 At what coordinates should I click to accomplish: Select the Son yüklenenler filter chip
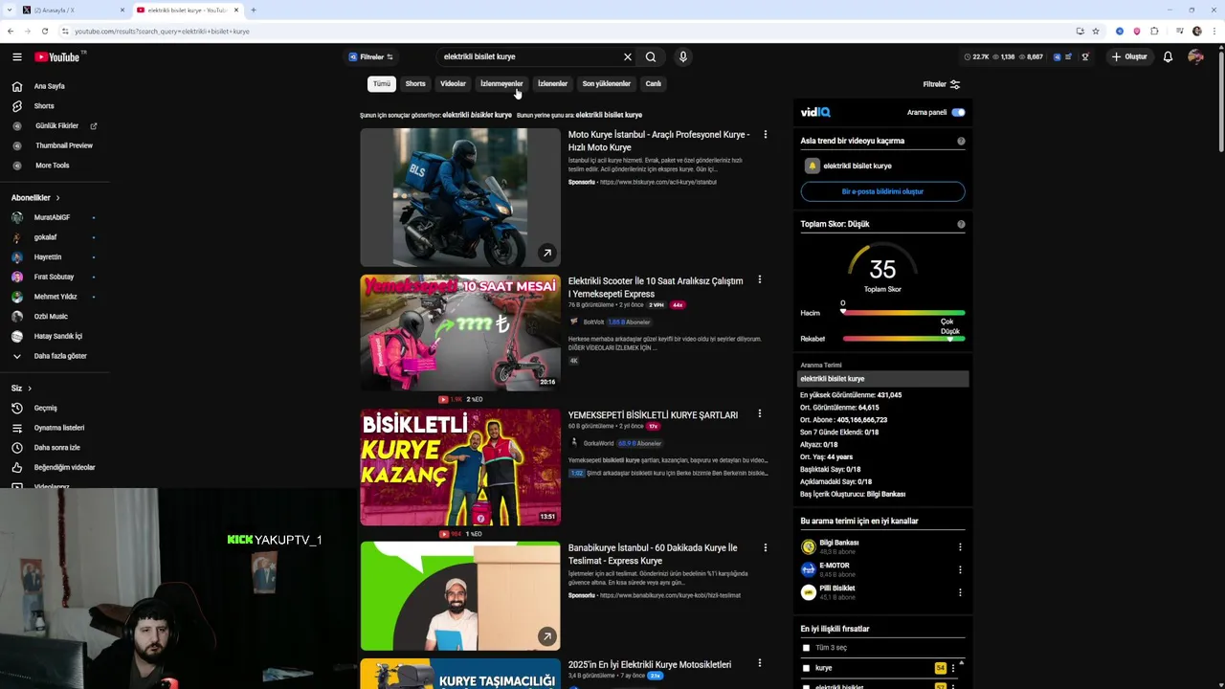(607, 84)
